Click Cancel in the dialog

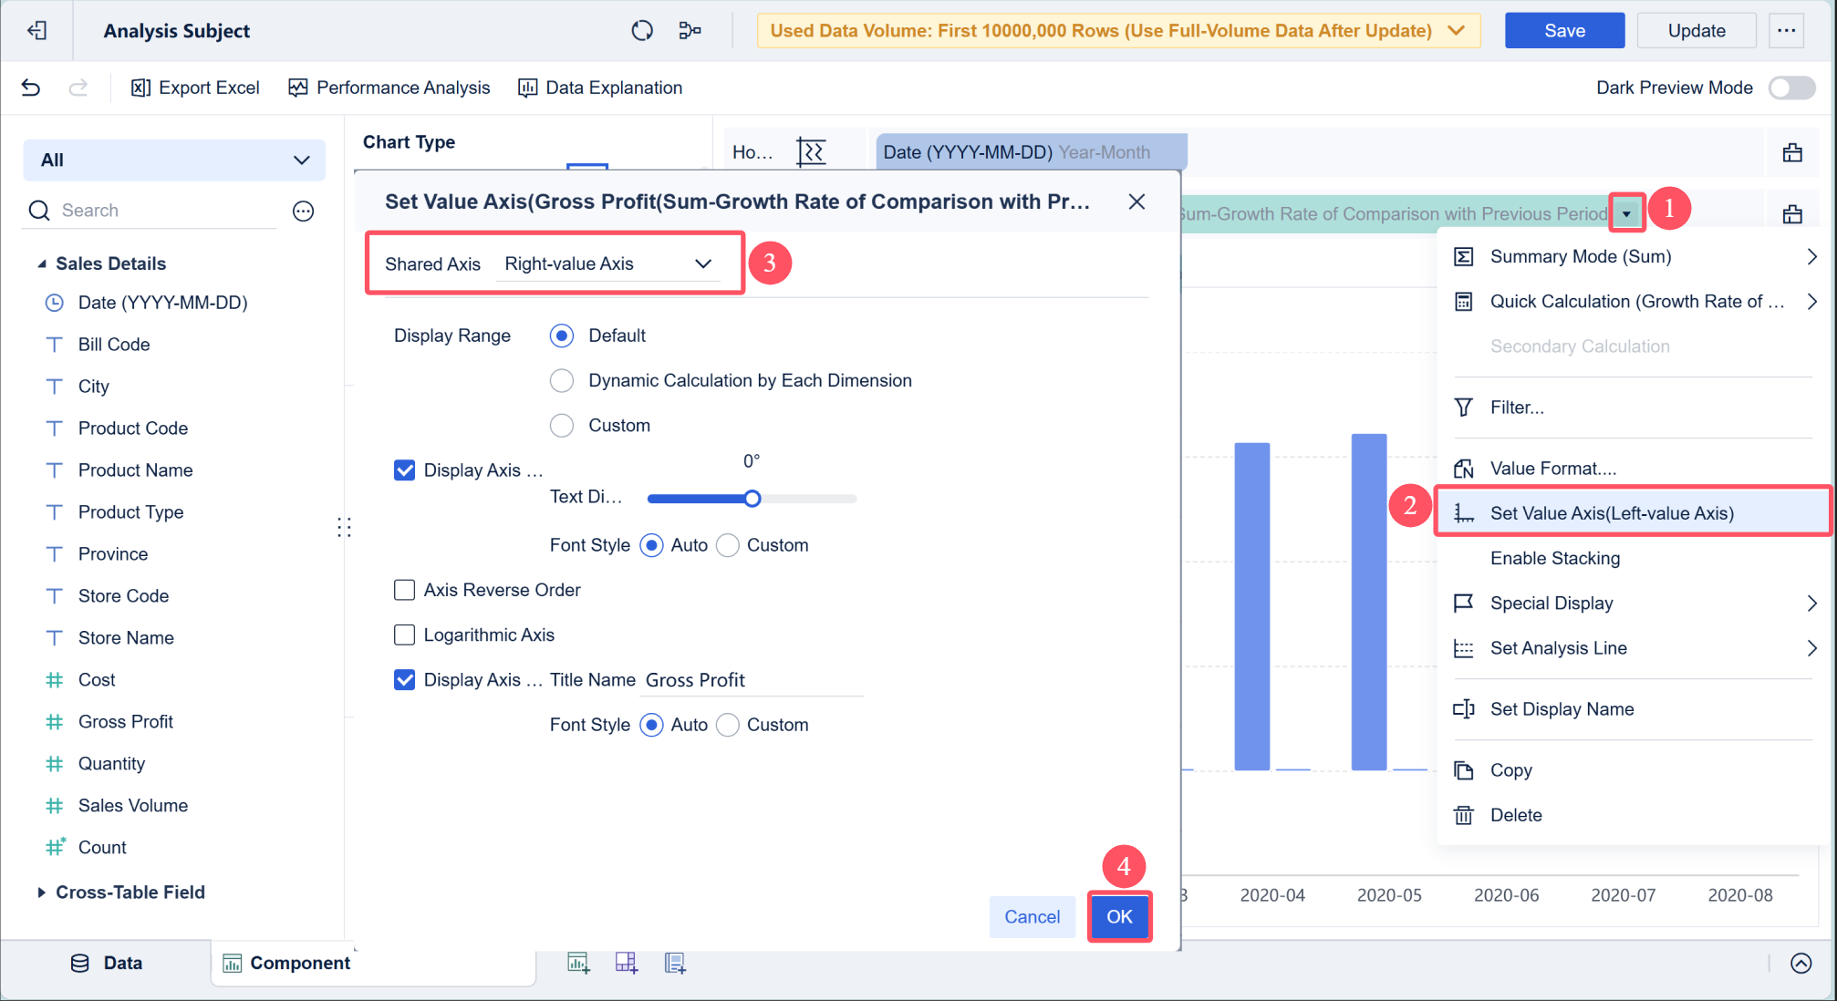tap(1032, 916)
